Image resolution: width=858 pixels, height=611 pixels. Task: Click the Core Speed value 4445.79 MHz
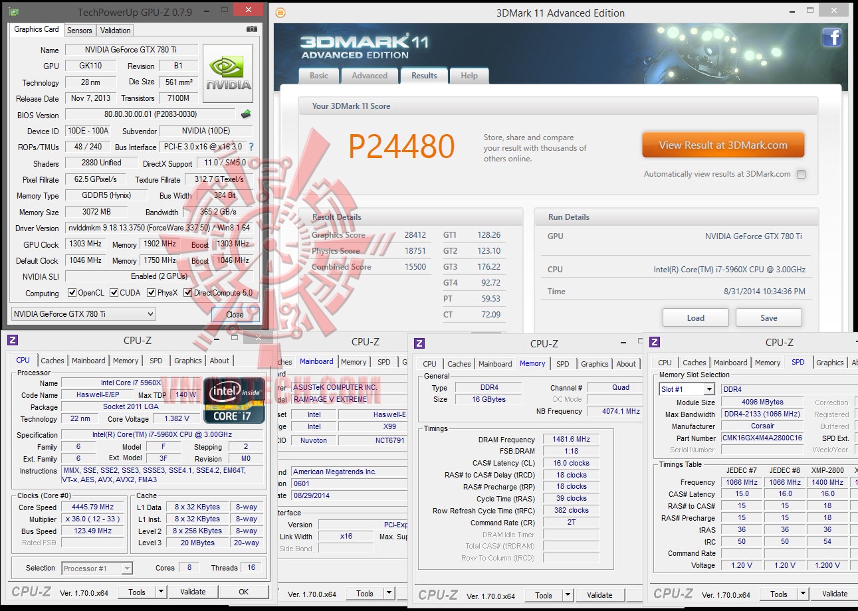pyautogui.click(x=93, y=507)
